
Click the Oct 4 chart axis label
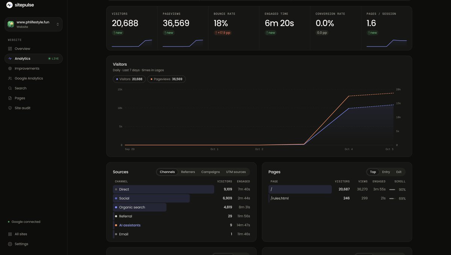[349, 149]
